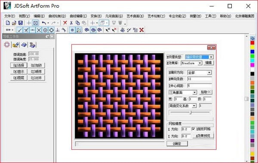The width and height of the screenshot is (258, 163).
Task: Toggle quadrant point snap icon
Action: click(x=52, y=30)
